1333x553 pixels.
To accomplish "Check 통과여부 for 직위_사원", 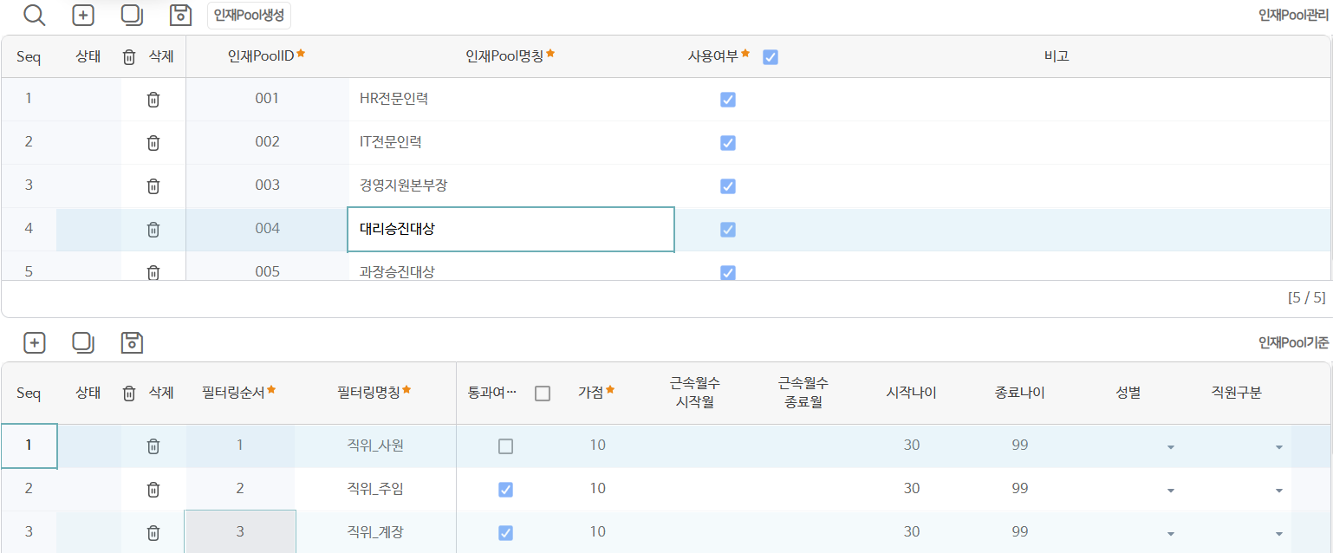I will 506,446.
